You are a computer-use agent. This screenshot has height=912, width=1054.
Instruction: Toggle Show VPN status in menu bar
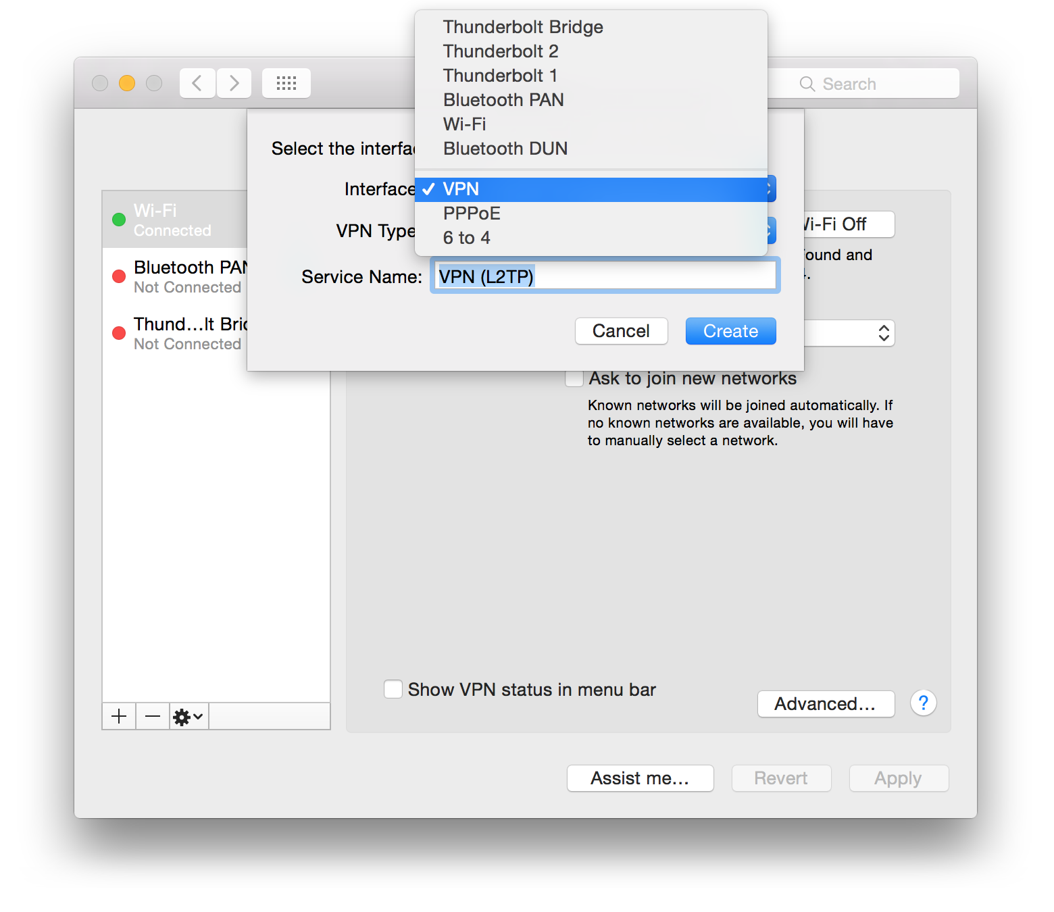pyautogui.click(x=393, y=689)
